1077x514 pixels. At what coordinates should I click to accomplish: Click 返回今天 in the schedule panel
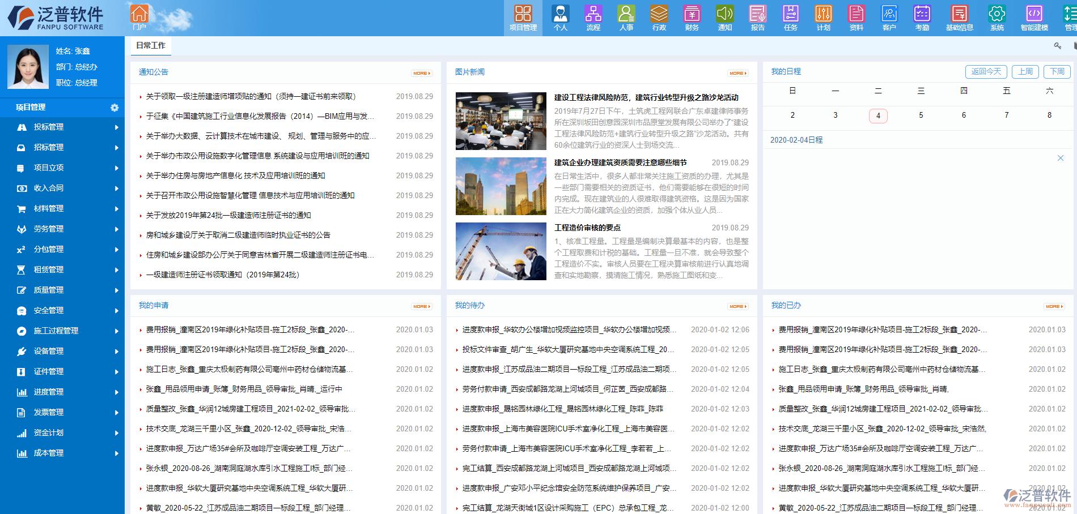tap(986, 72)
